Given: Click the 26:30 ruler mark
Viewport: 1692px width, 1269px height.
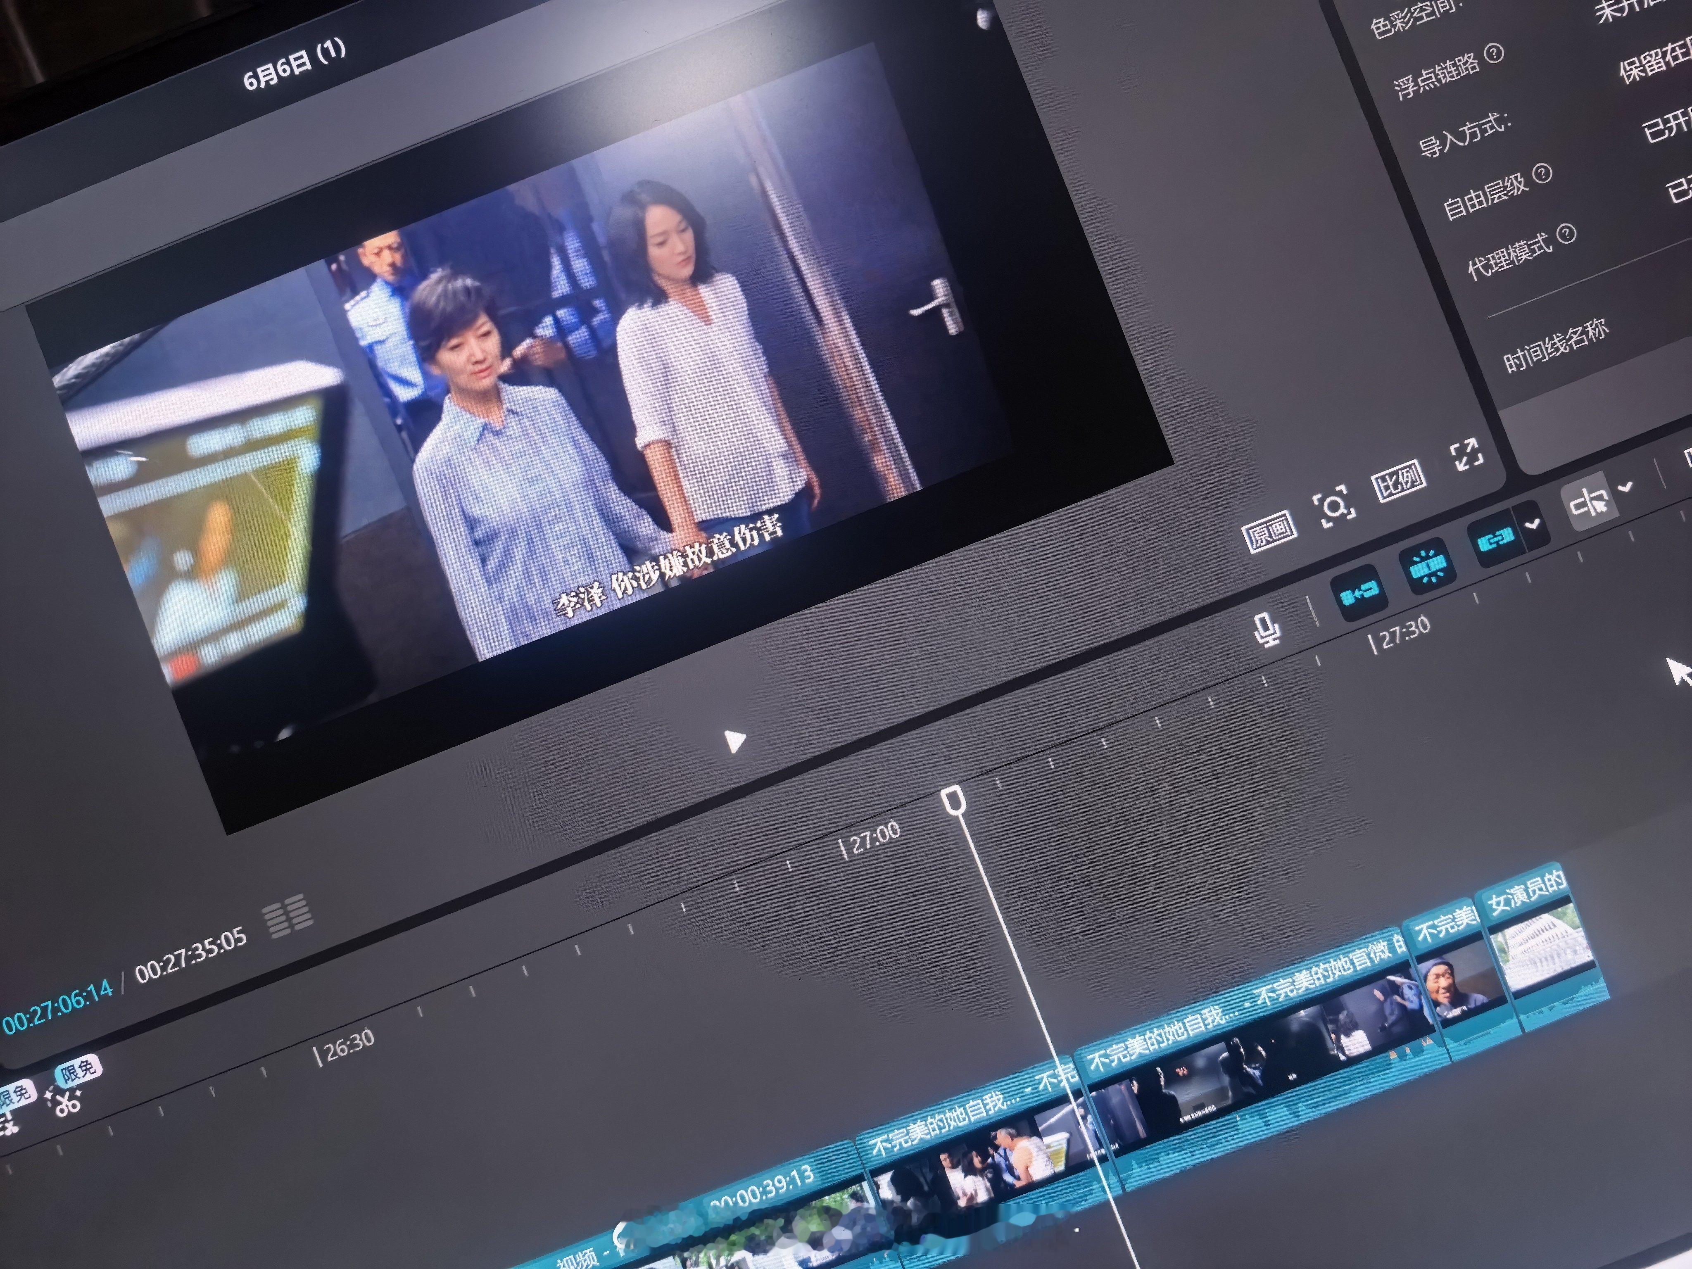Looking at the screenshot, I should point(345,1047).
